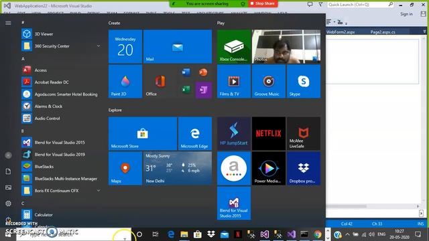This screenshot has width=429, height=241.
Task: Jump to app letter group B
Action: click(23, 131)
